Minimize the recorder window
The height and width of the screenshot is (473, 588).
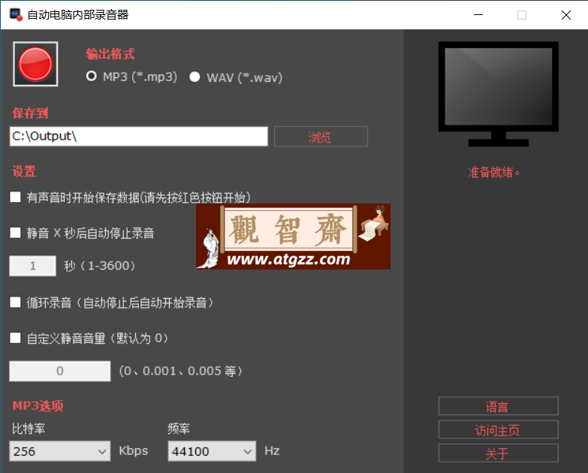point(478,15)
